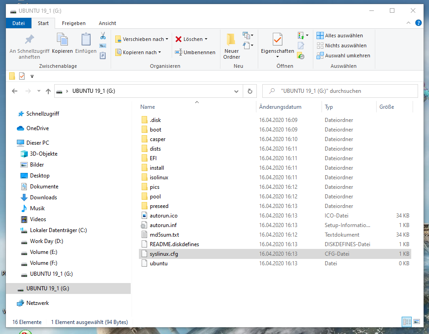
Task: Go back with the left arrow
Action: [x=15, y=91]
